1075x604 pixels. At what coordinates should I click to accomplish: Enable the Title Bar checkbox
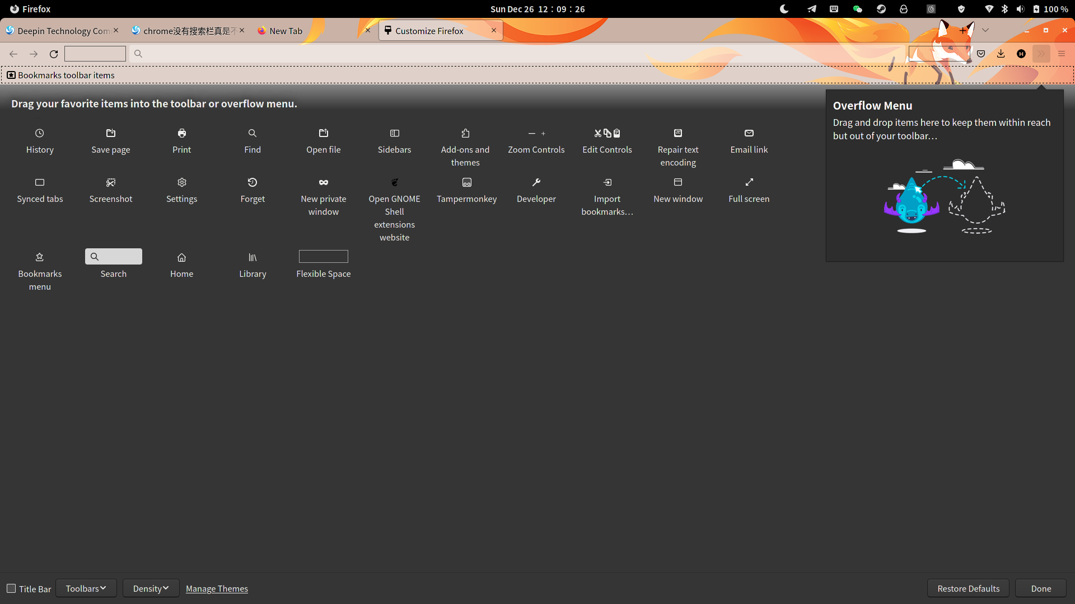(x=11, y=588)
